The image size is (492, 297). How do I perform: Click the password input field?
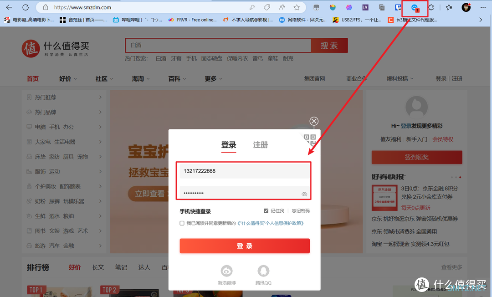click(245, 193)
